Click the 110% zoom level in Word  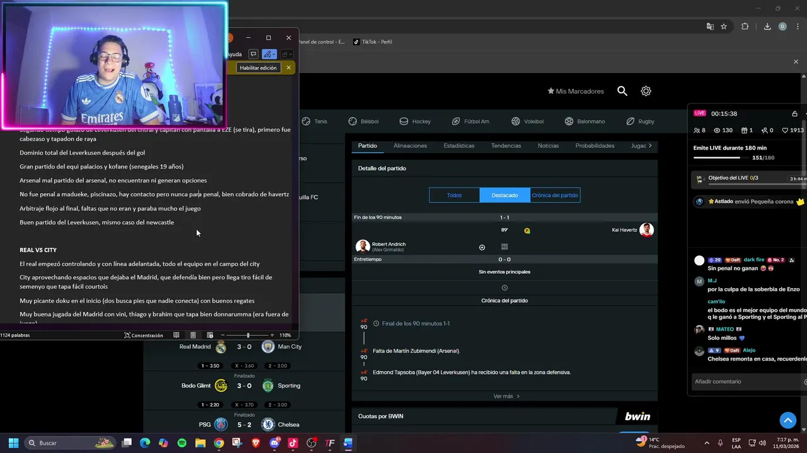pyautogui.click(x=285, y=335)
